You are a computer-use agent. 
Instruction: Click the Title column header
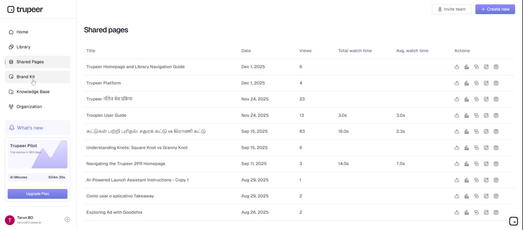(x=91, y=51)
